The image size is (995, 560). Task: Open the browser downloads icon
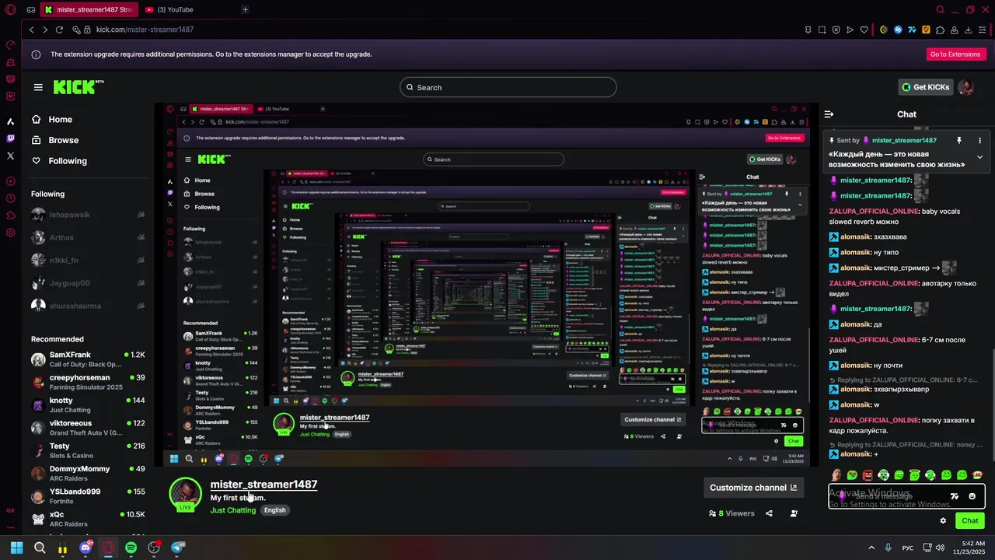coord(969,30)
